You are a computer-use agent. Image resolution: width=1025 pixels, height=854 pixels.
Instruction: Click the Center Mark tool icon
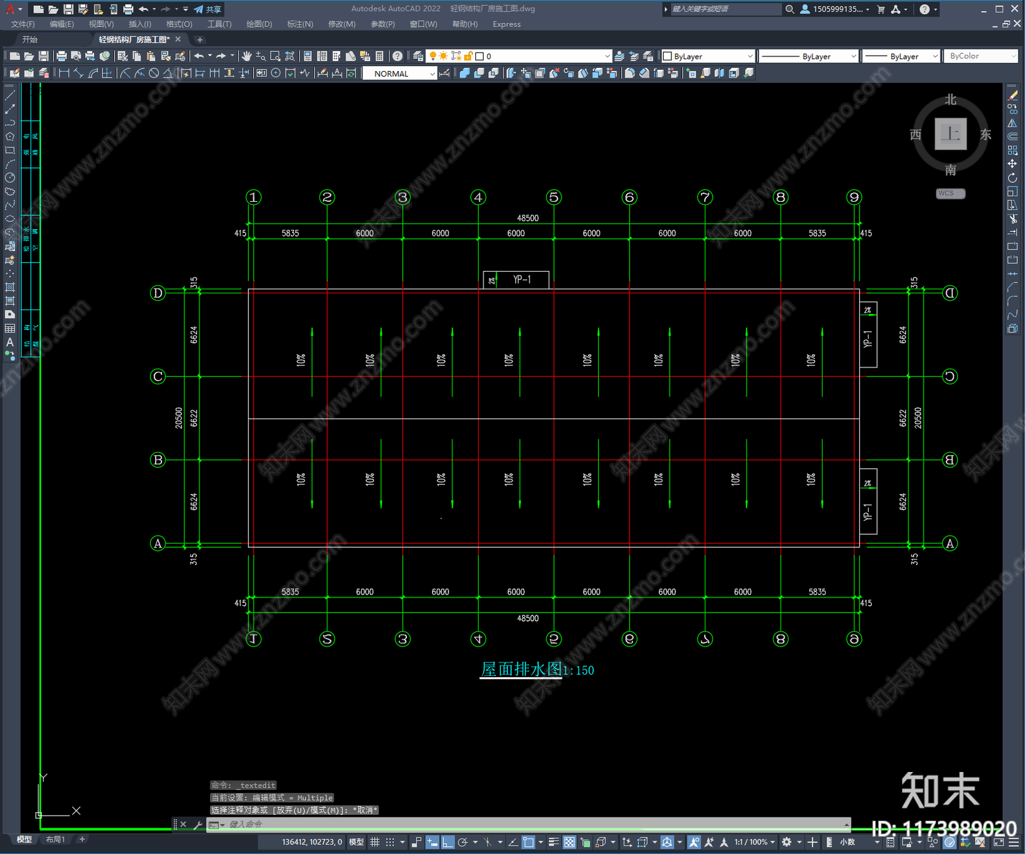click(x=276, y=73)
